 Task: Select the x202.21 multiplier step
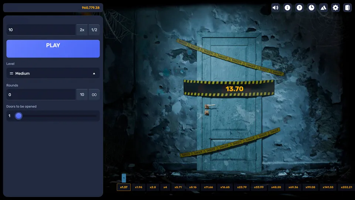[x=346, y=187]
